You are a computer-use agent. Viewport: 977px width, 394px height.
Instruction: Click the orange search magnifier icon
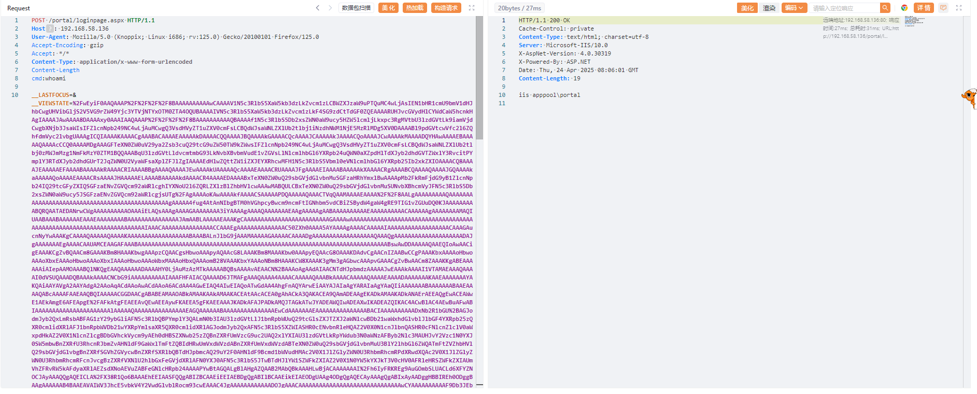[885, 8]
